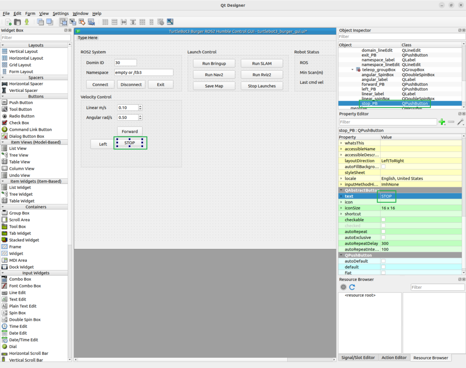
Task: Toggle the autoExclusive property checkbox
Action: click(x=383, y=237)
